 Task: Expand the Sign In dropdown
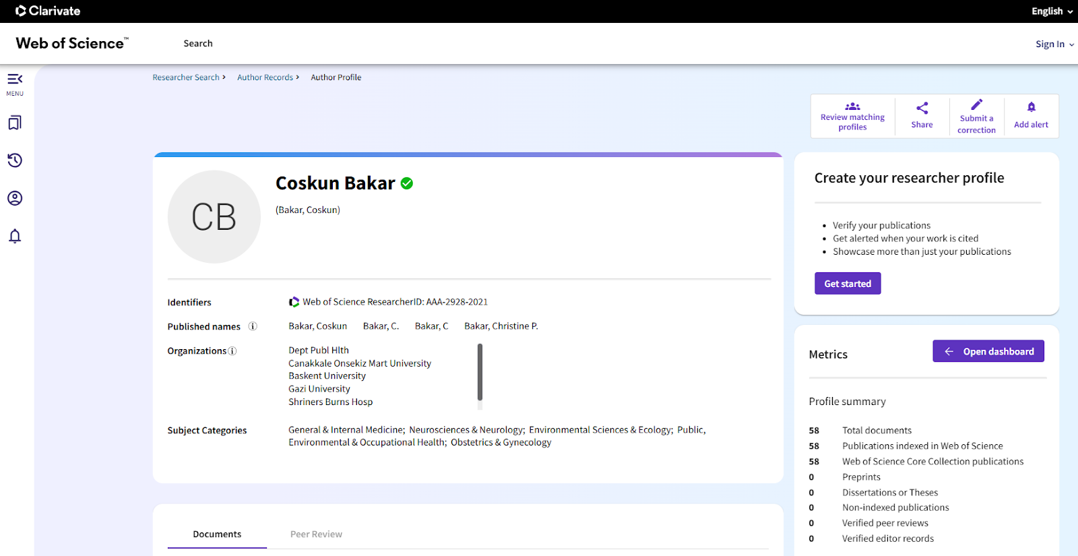tap(1054, 44)
